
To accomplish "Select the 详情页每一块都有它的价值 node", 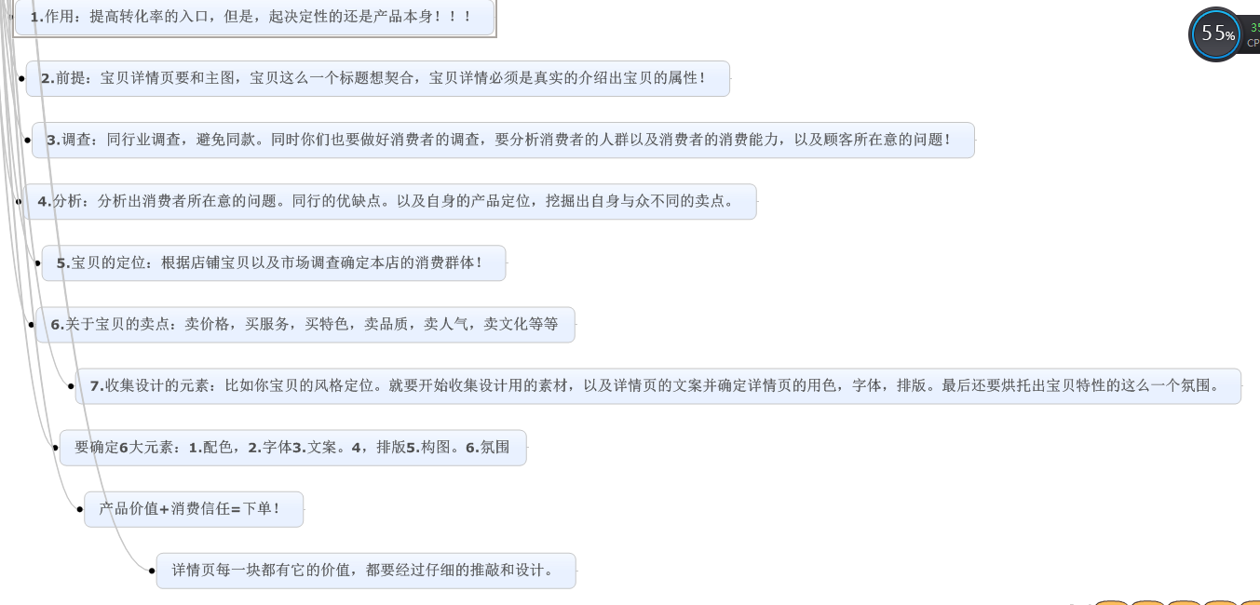I will [x=366, y=570].
